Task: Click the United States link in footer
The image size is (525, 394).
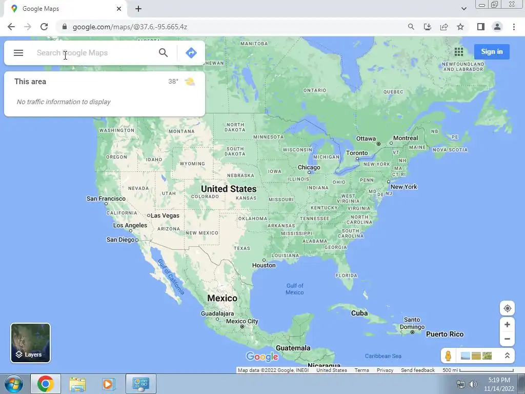Action: coord(332,370)
